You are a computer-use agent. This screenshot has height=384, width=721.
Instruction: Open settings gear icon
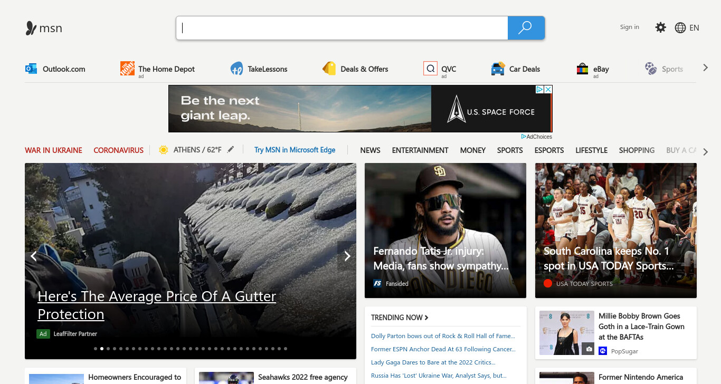click(660, 27)
